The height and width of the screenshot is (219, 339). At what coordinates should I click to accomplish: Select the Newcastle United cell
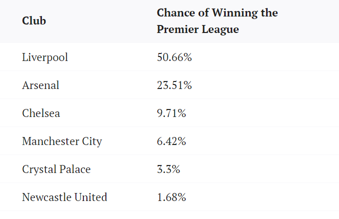pos(64,197)
